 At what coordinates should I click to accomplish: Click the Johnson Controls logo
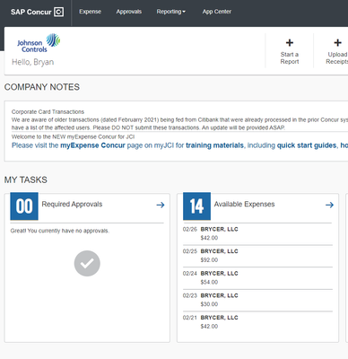[x=39, y=43]
